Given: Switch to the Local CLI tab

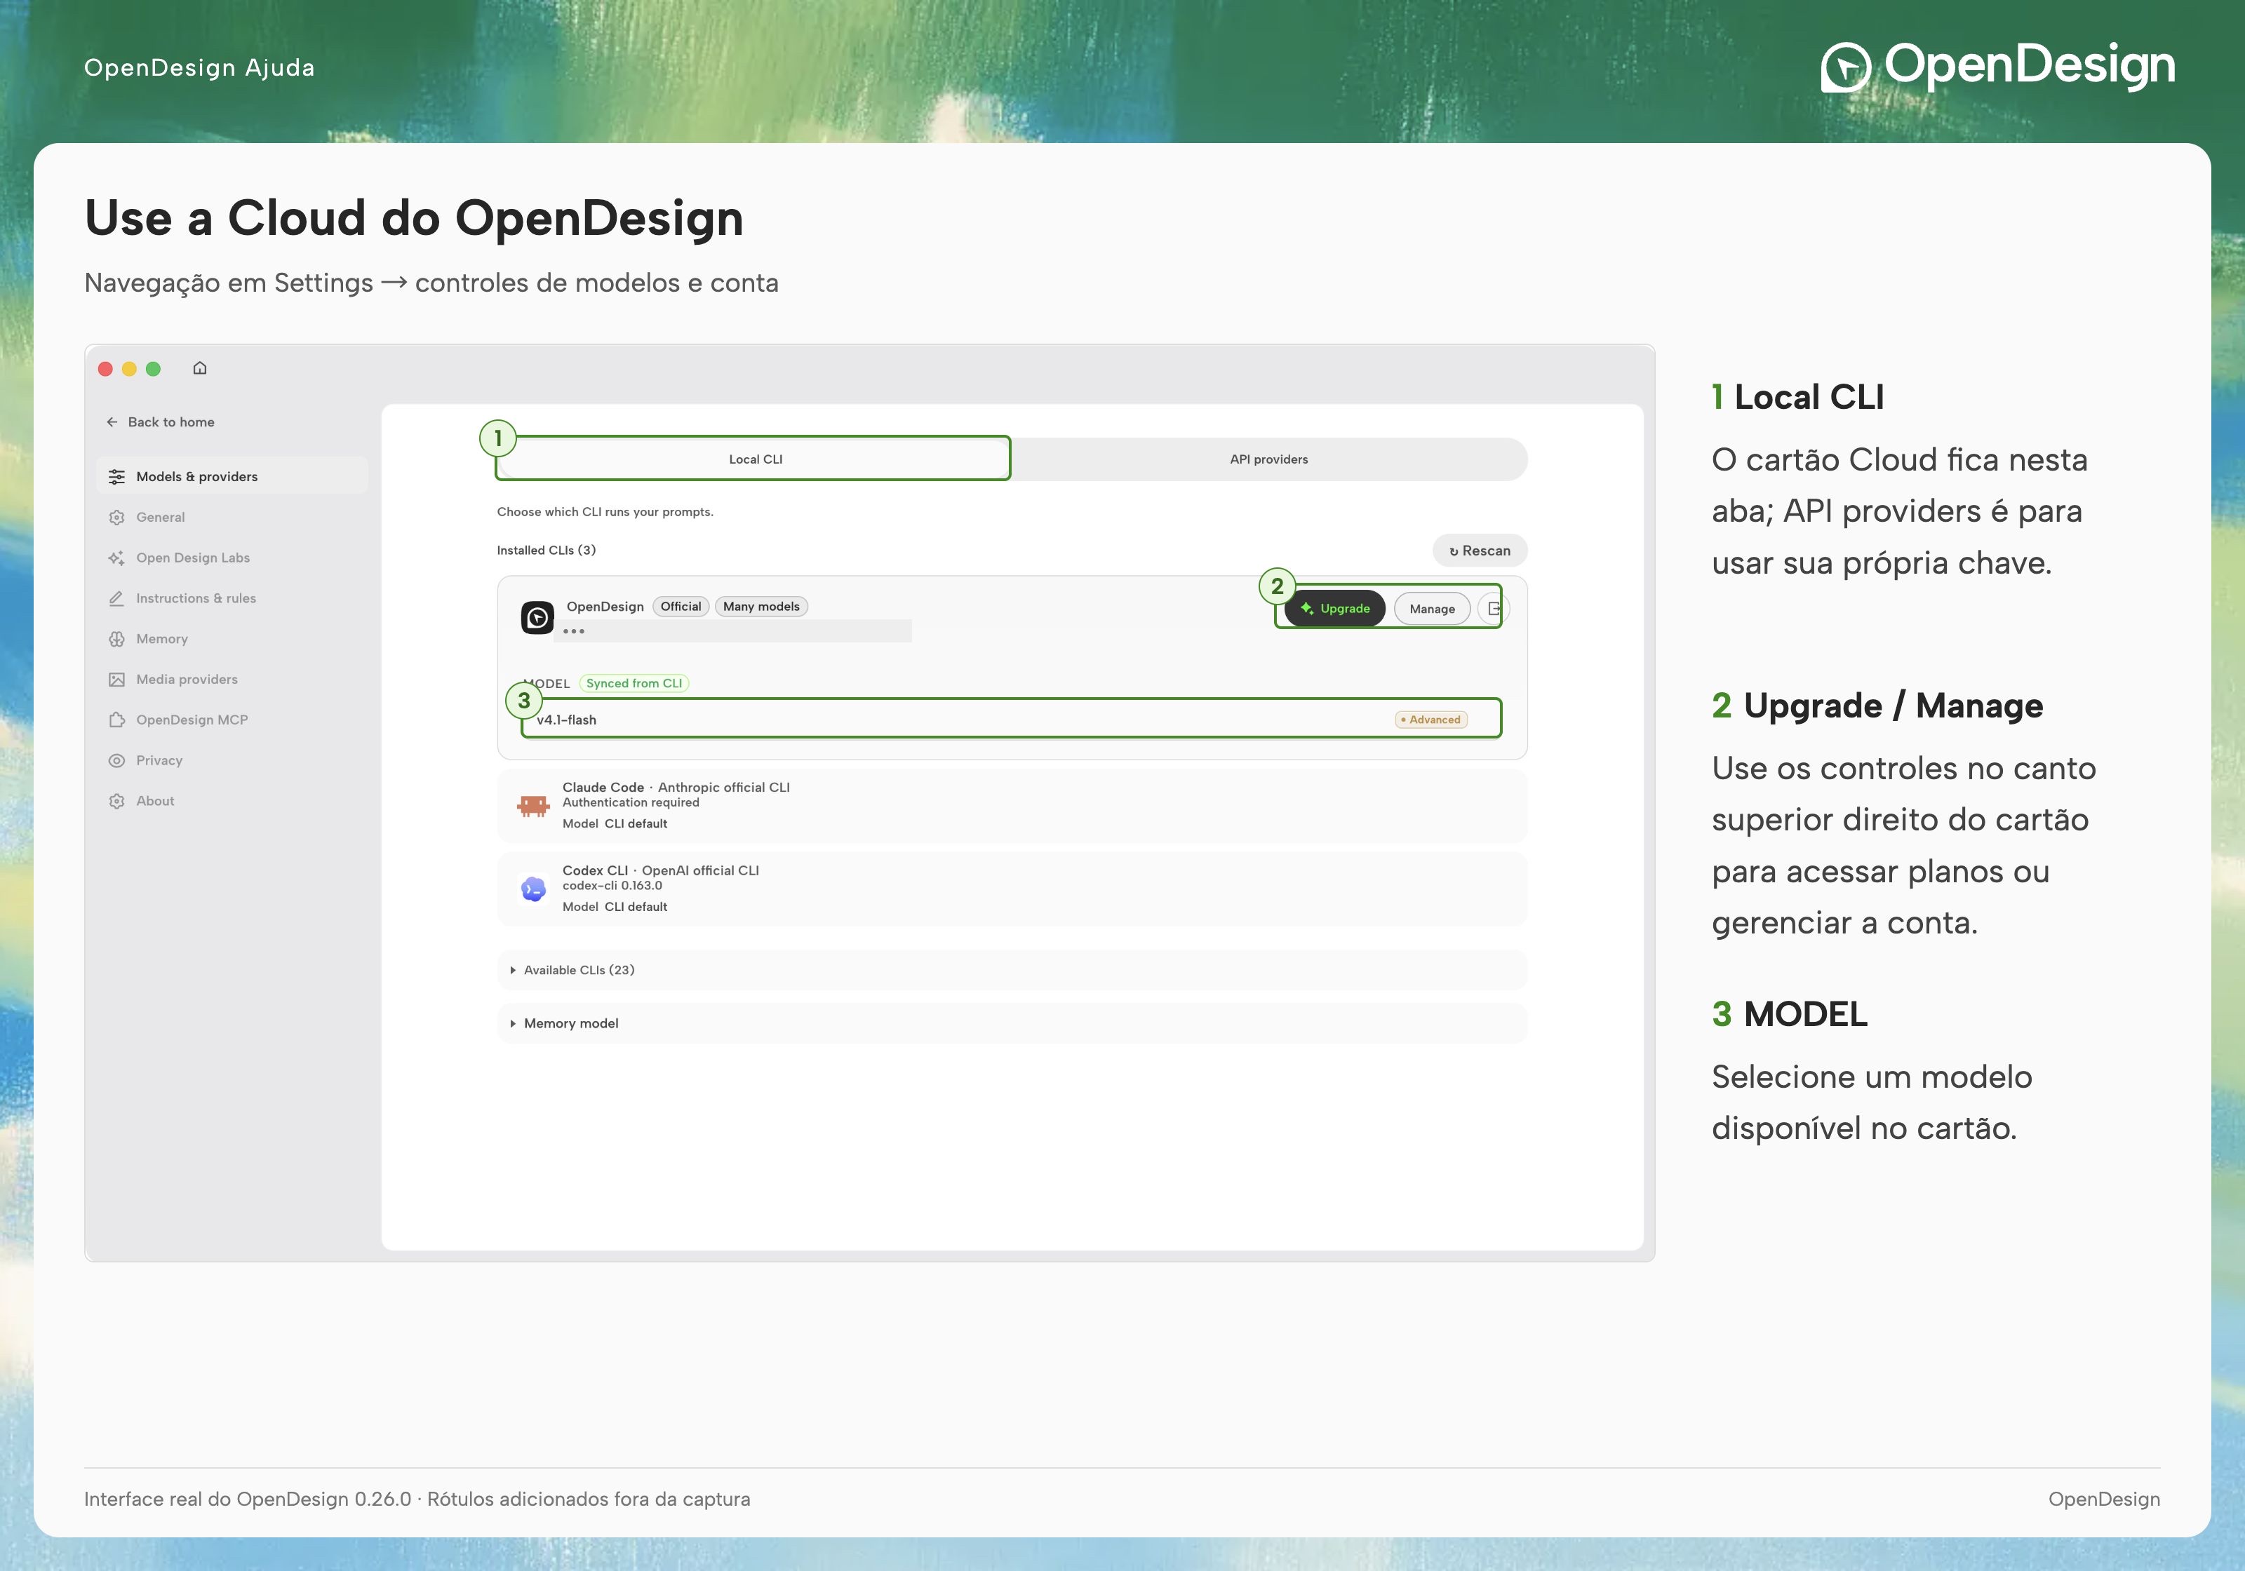Looking at the screenshot, I should 755,459.
